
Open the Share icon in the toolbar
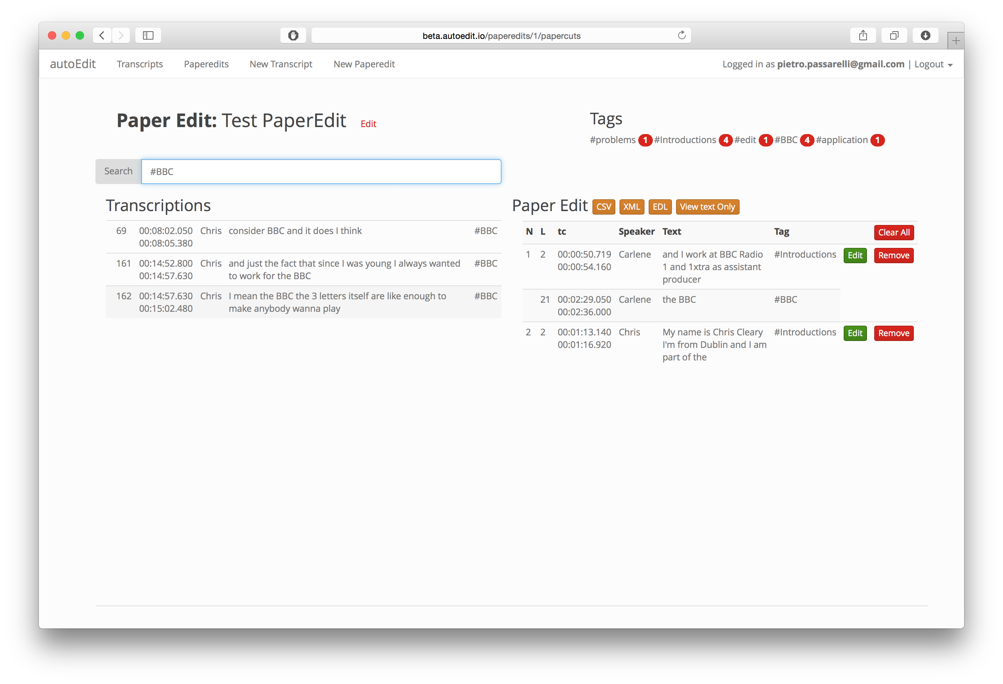[863, 35]
